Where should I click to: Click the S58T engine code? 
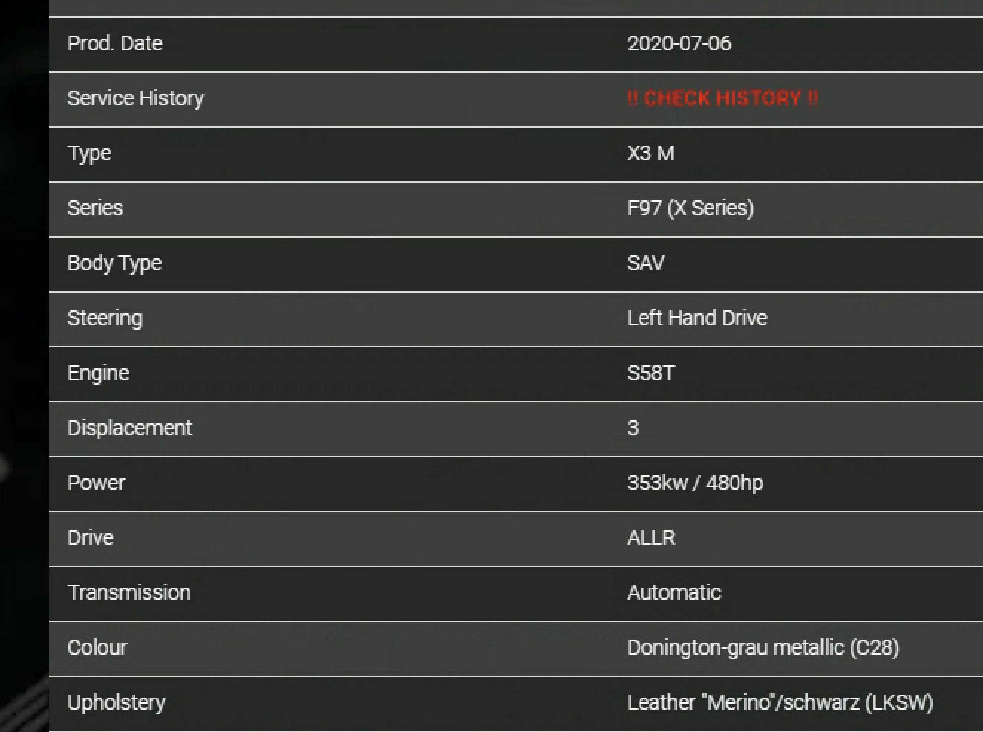pyautogui.click(x=650, y=373)
